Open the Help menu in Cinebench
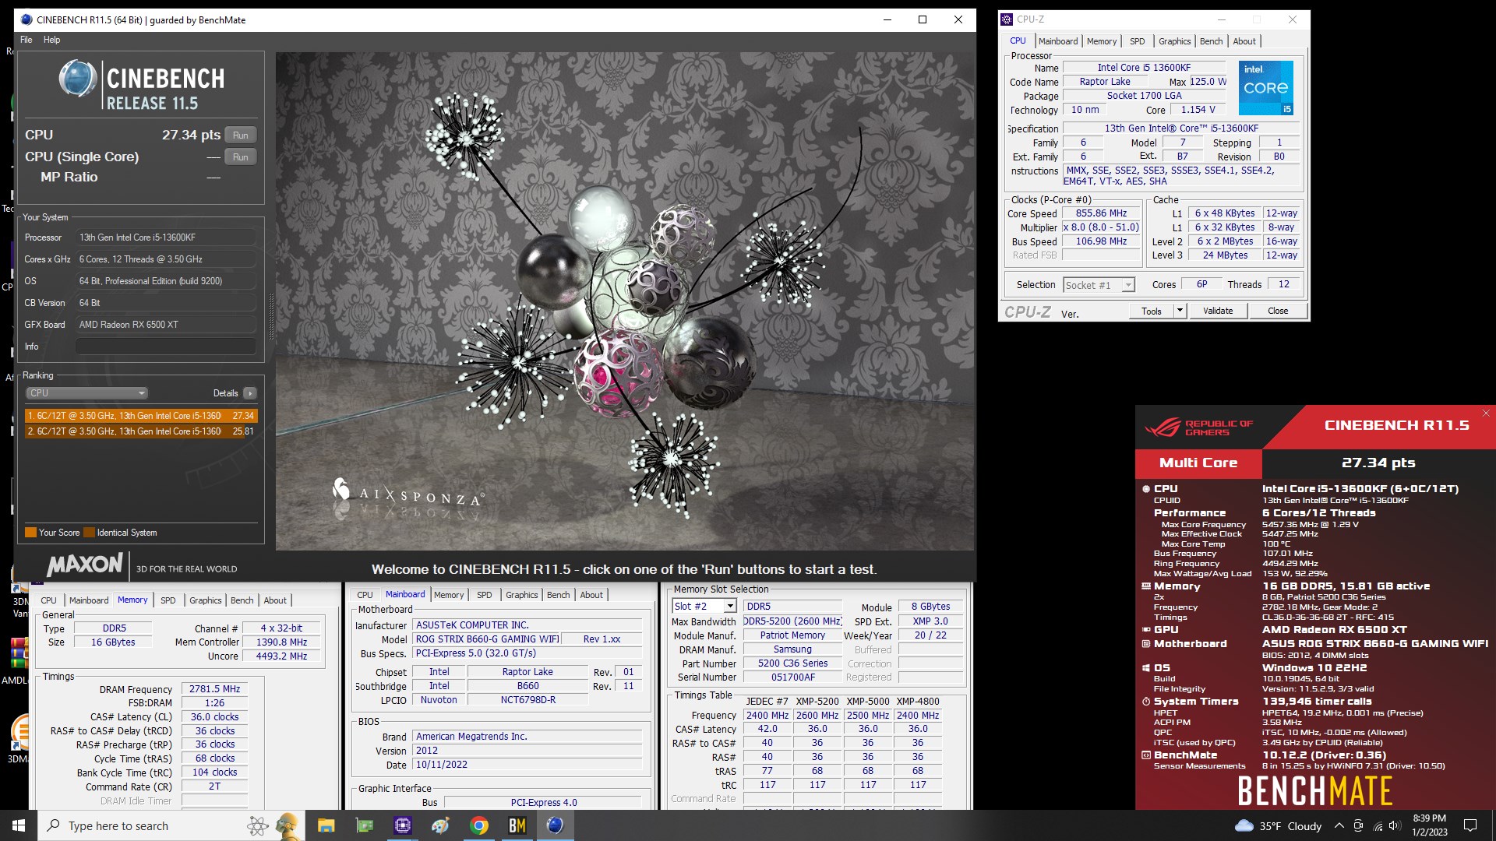This screenshot has width=1496, height=841. click(51, 40)
